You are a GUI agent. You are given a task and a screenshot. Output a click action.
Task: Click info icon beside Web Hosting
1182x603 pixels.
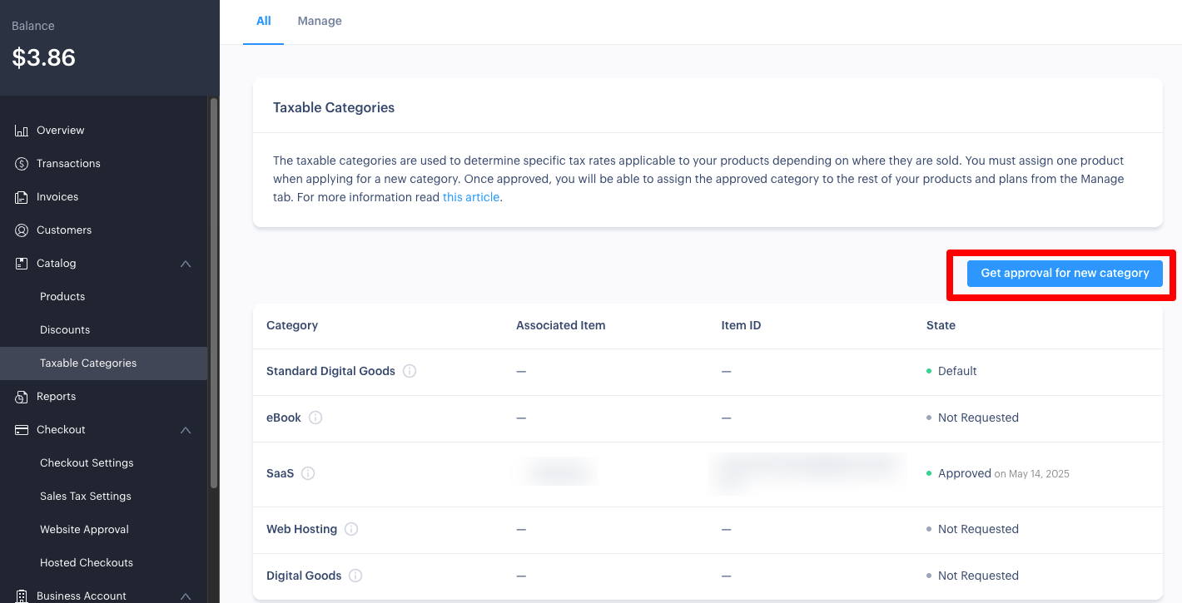351,529
